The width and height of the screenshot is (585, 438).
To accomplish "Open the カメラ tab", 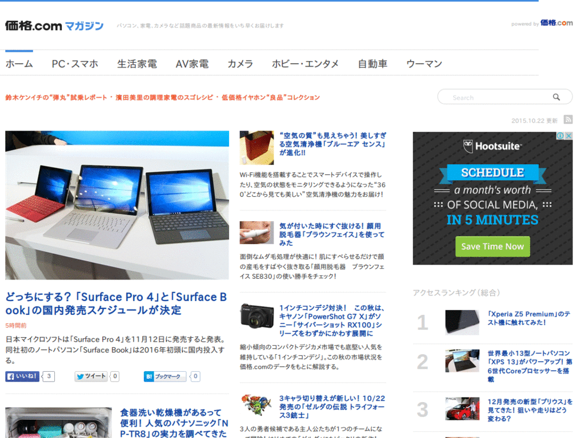I will click(x=241, y=64).
